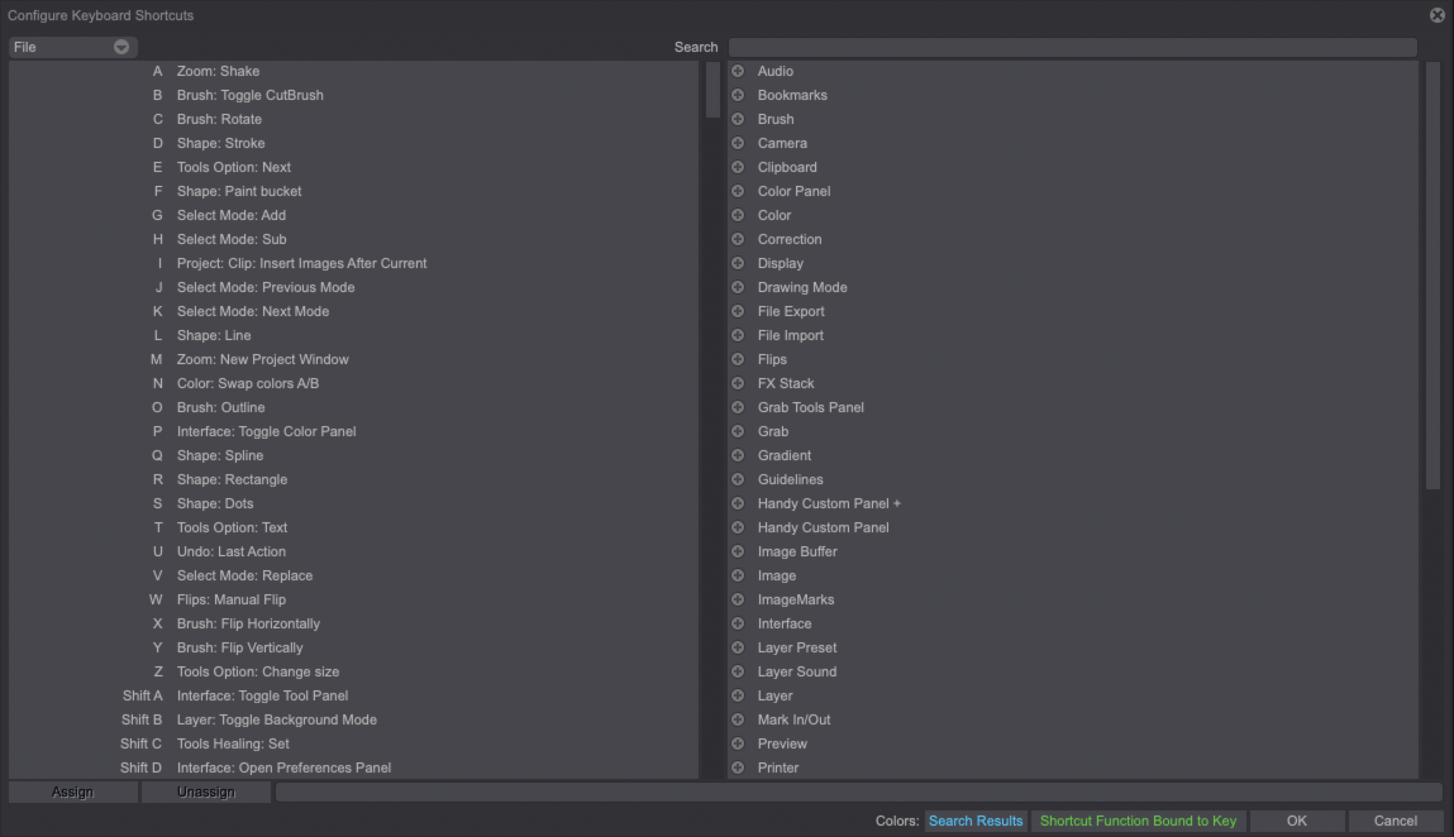
Task: Confirm changes with the OK button
Action: pyautogui.click(x=1296, y=821)
